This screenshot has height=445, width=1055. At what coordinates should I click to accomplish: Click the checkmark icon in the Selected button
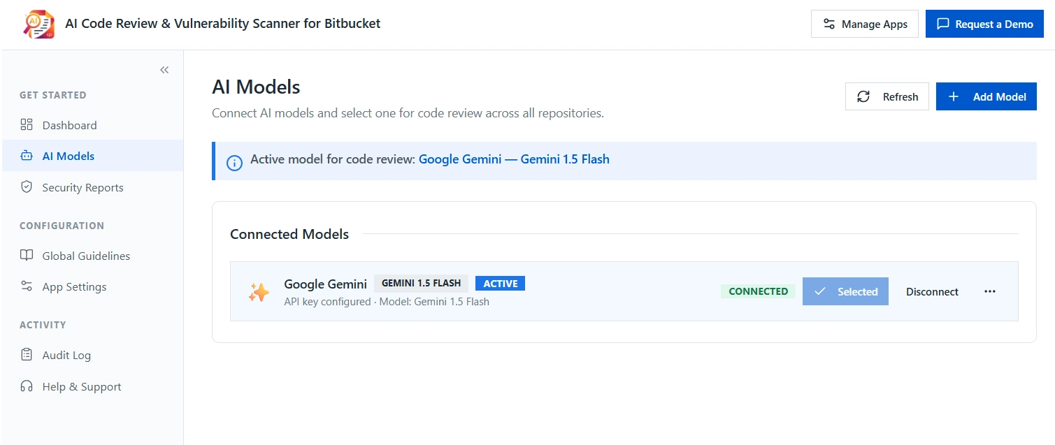coord(820,291)
